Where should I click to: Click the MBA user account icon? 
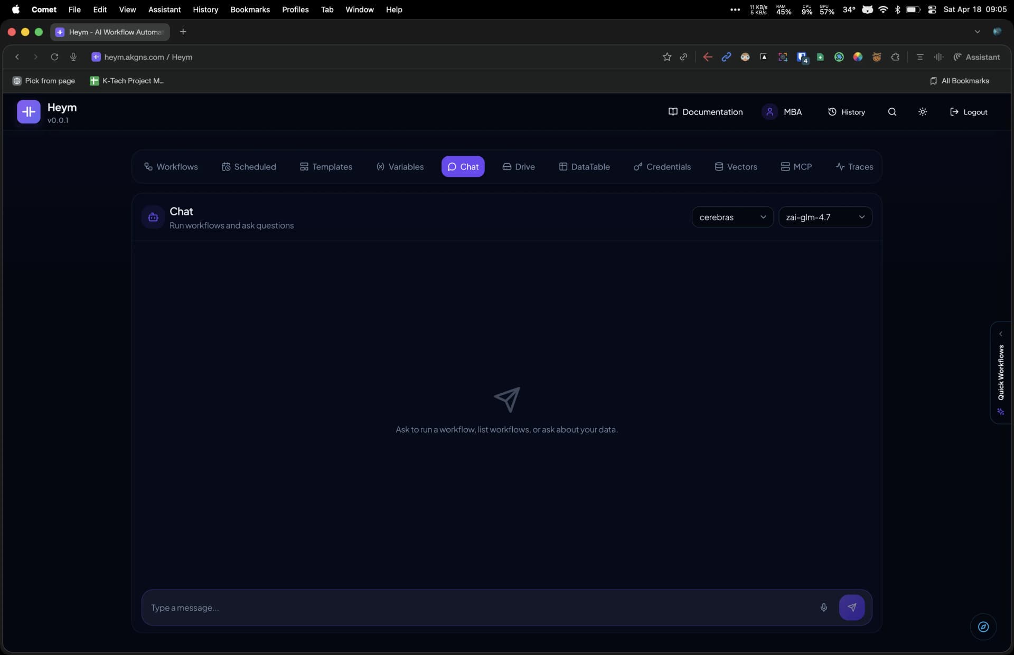point(770,111)
